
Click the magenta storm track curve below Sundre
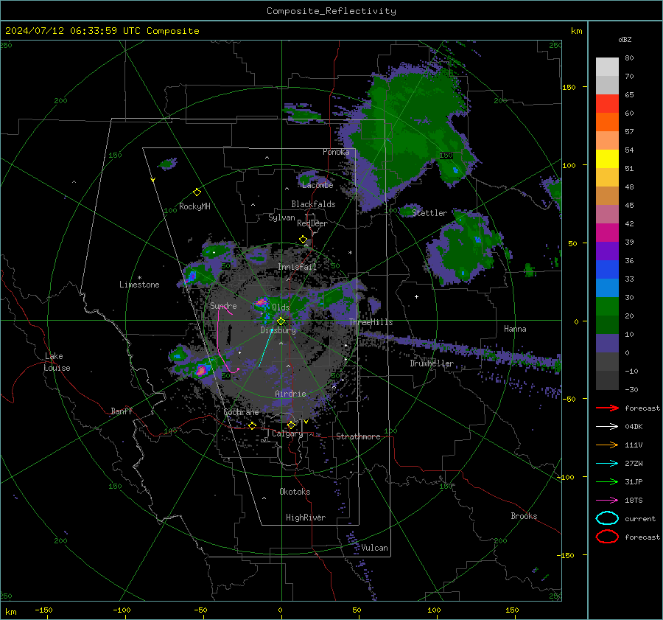[x=219, y=338]
